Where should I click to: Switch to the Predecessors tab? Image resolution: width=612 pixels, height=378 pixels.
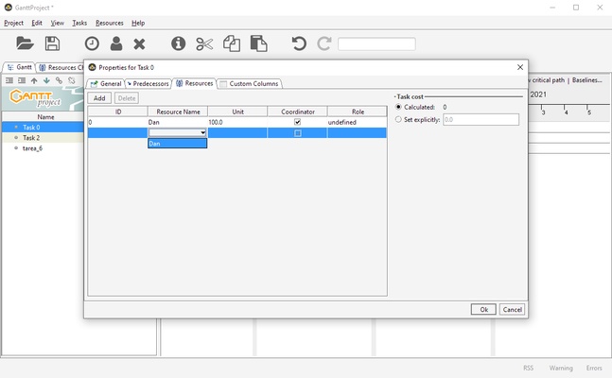point(149,84)
